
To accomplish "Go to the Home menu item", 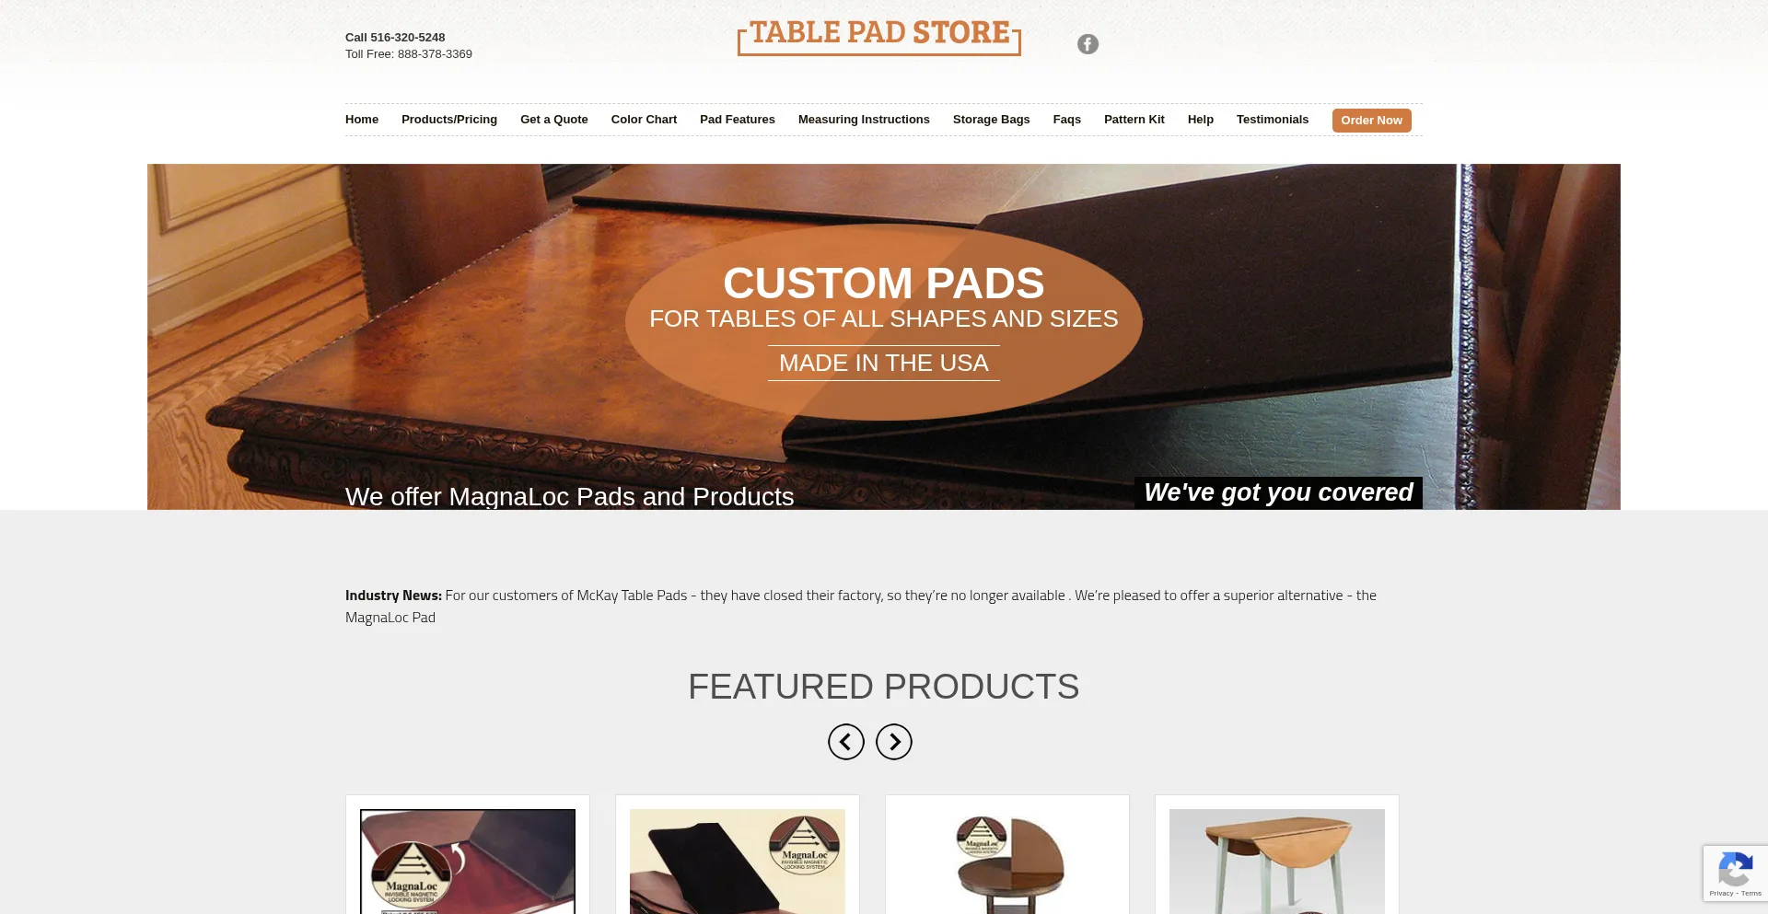I will click(362, 120).
